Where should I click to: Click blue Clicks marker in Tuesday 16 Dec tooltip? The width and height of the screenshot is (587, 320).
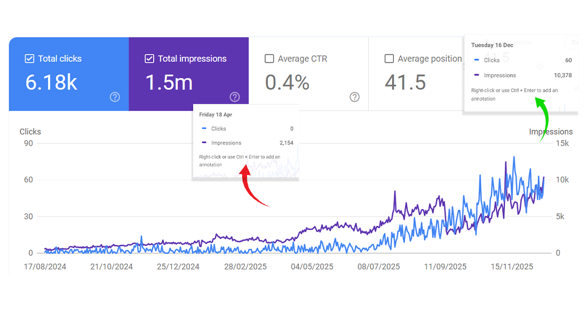477,60
